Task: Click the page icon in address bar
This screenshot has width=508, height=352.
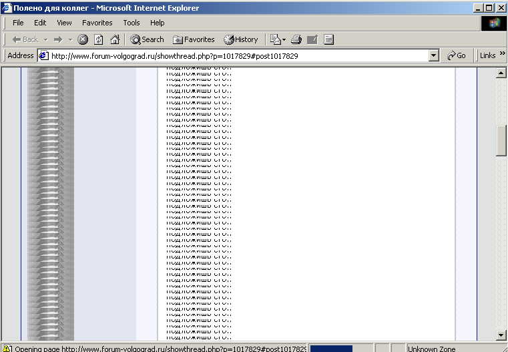Action: point(43,55)
